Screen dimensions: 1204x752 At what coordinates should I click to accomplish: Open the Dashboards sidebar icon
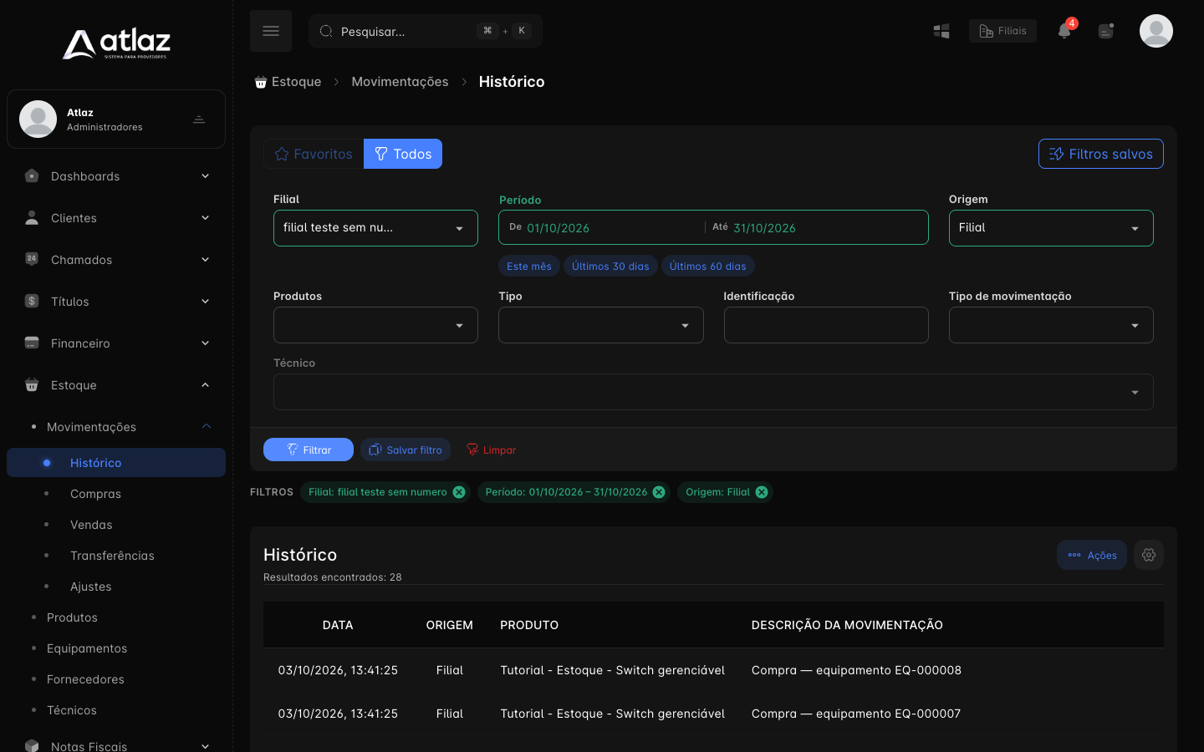(x=32, y=176)
